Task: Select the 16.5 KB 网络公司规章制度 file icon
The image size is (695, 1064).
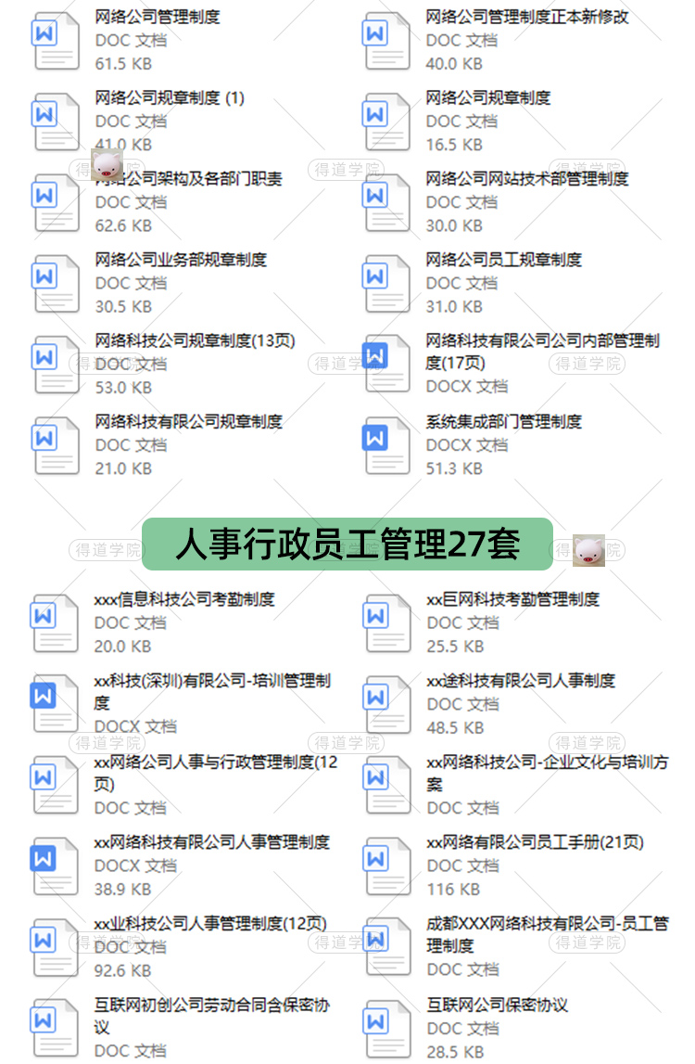Action: tap(386, 122)
